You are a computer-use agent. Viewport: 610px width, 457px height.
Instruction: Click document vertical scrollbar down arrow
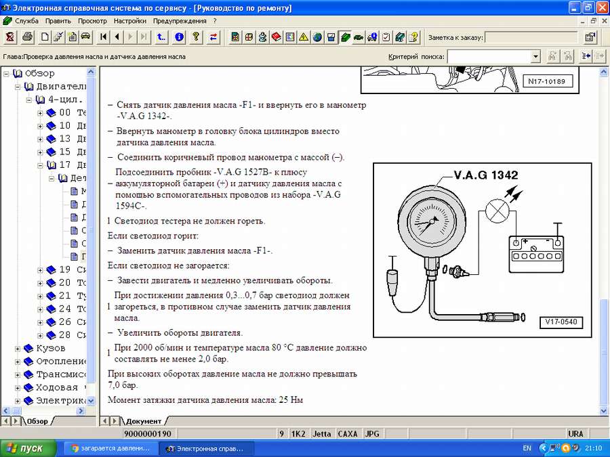[603, 410]
